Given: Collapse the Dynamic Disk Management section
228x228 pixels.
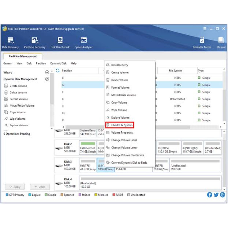Looking at the screenshot, I should [x=47, y=79].
